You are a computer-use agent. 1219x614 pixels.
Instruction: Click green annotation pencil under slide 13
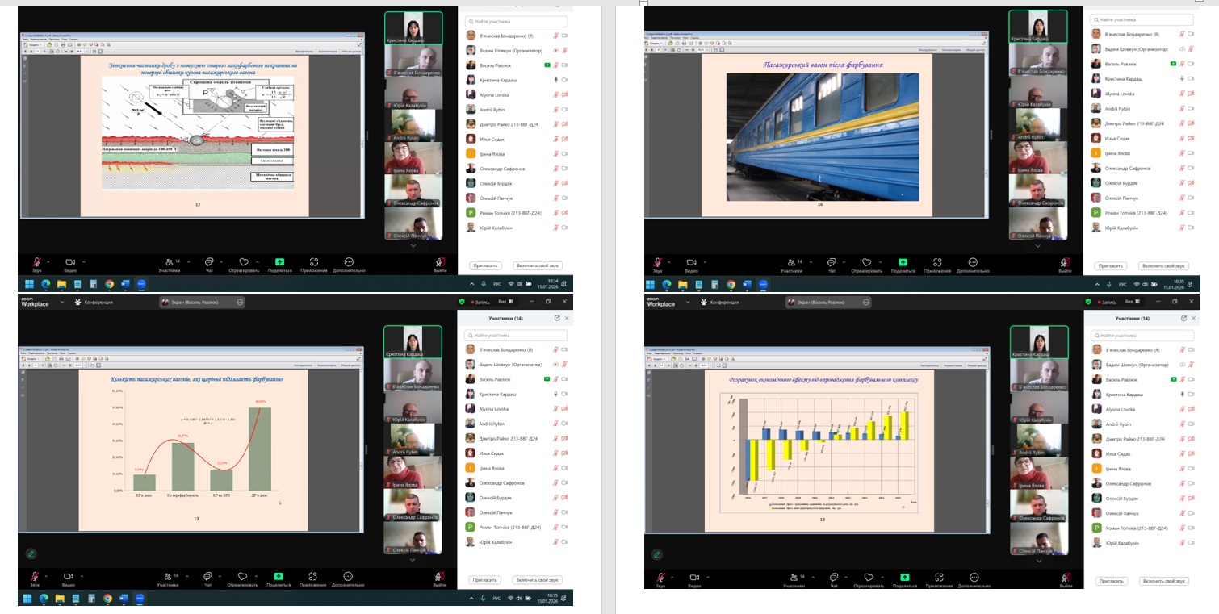tap(31, 553)
